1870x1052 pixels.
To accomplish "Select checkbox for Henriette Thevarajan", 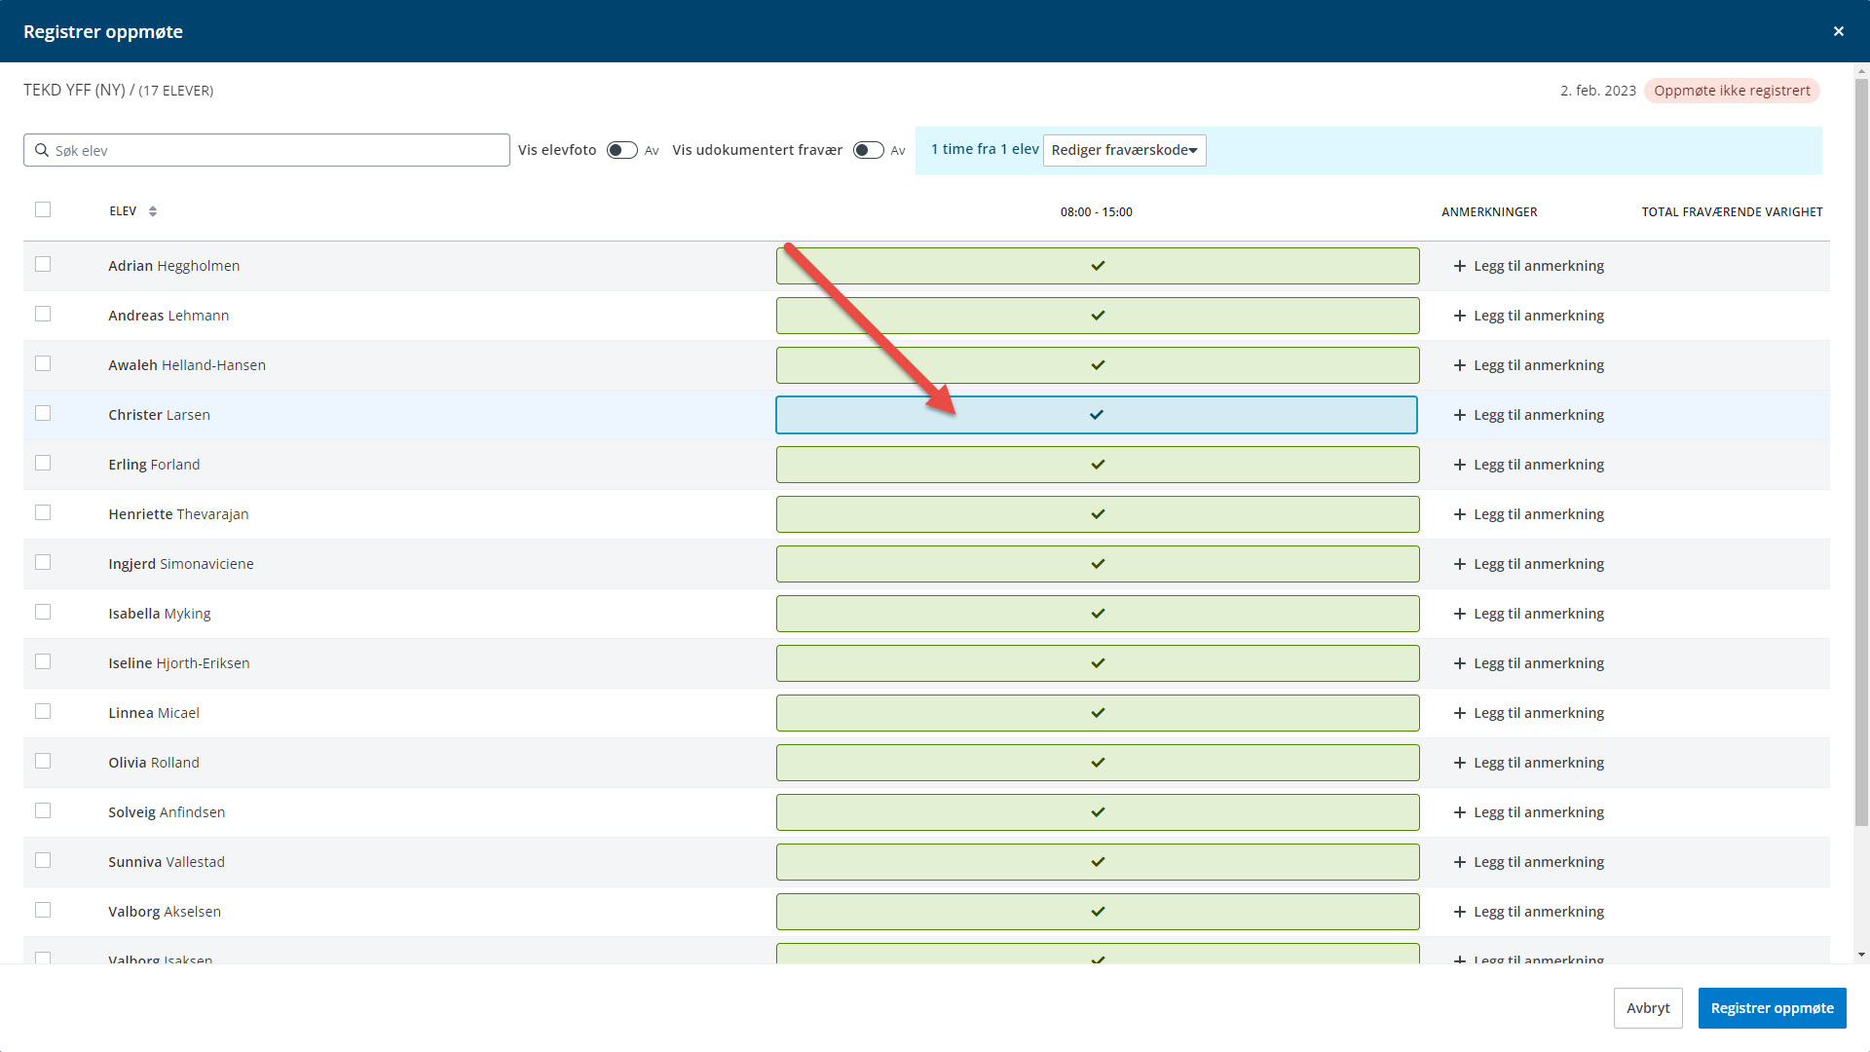I will 43,512.
